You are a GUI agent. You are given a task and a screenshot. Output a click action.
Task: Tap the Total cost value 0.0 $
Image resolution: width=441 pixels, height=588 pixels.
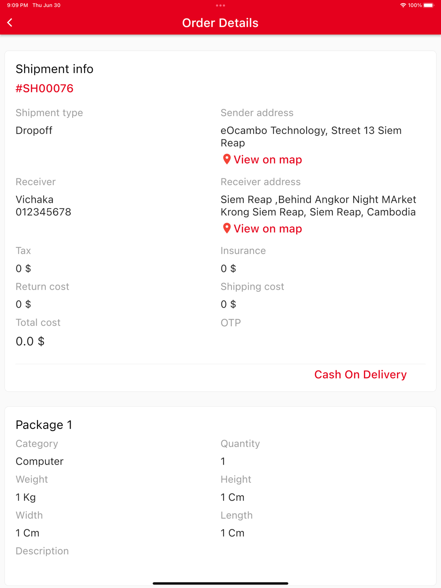click(x=30, y=342)
